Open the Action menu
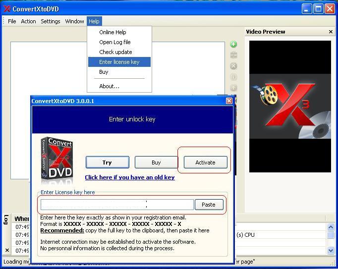 (x=28, y=21)
